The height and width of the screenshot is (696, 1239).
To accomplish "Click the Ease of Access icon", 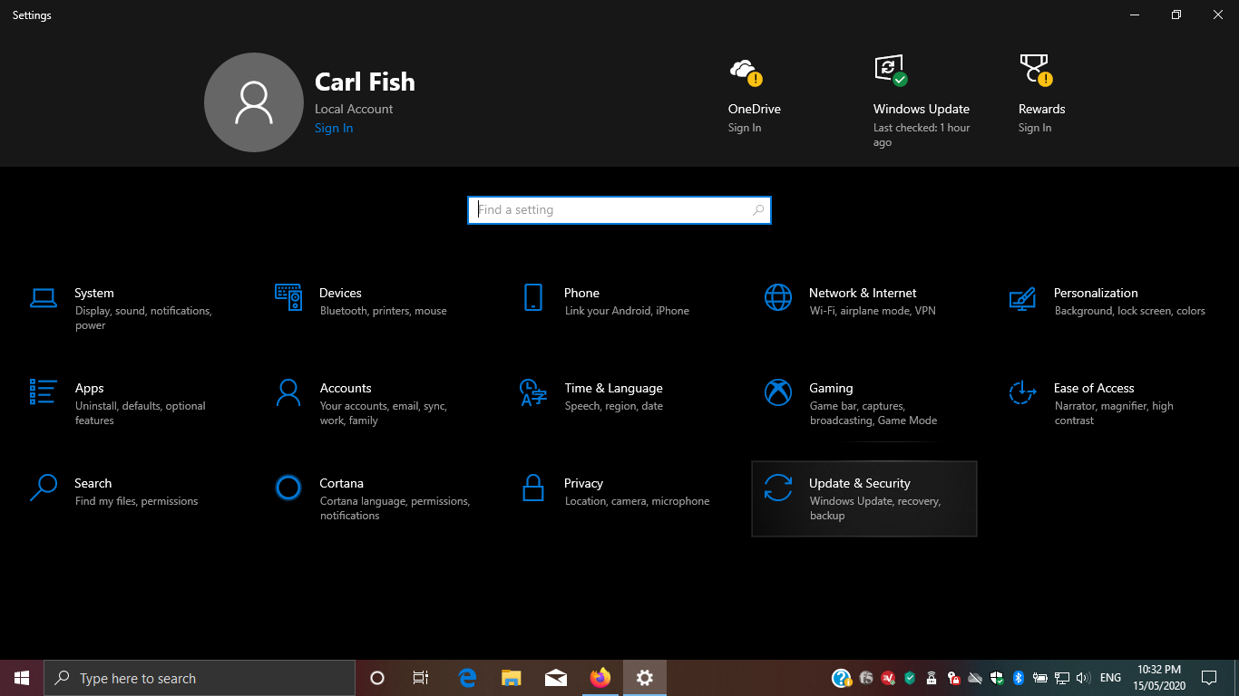I will pyautogui.click(x=1022, y=392).
